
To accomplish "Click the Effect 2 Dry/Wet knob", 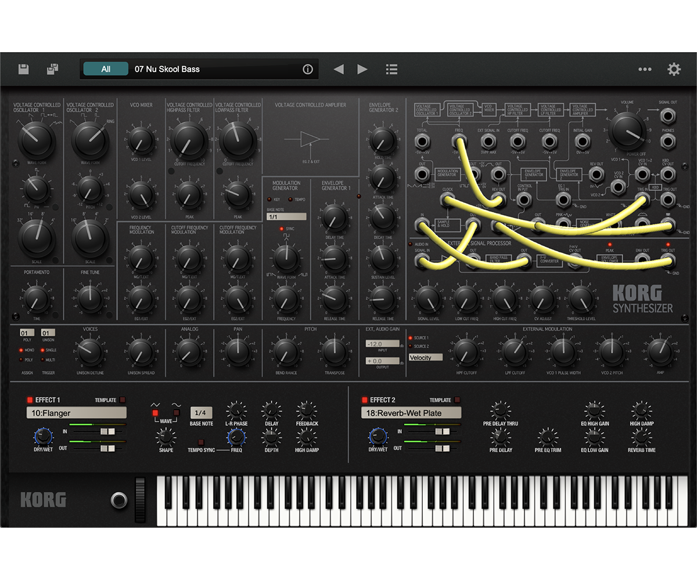I will [378, 436].
